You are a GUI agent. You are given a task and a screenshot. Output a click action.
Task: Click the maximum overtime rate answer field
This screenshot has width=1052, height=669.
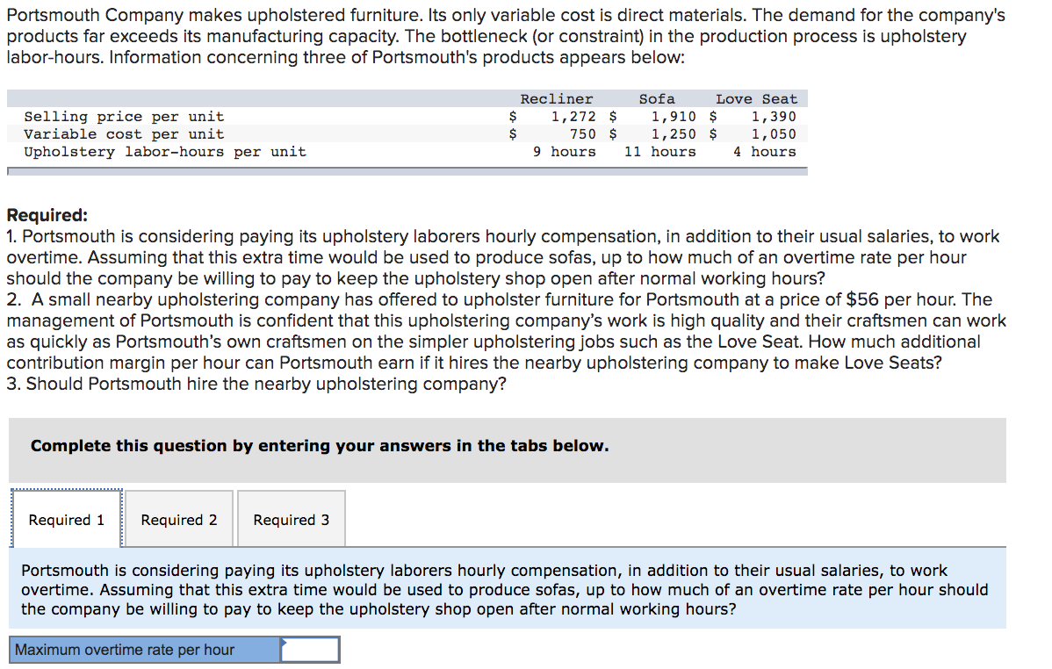click(x=310, y=650)
